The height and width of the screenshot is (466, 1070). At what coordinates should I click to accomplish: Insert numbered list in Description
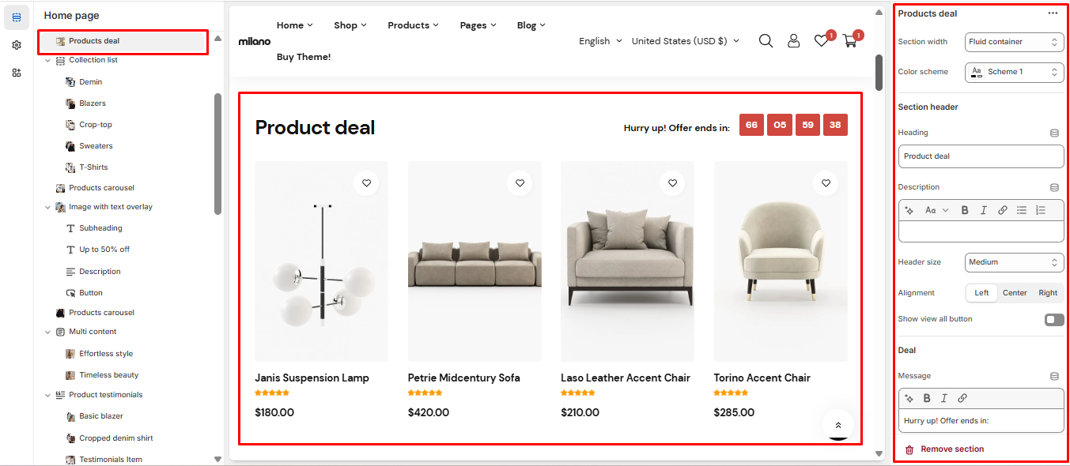pyautogui.click(x=1041, y=210)
